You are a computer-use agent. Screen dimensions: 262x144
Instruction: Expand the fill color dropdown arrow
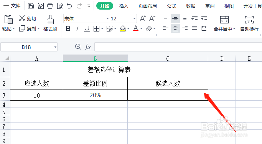(128, 28)
